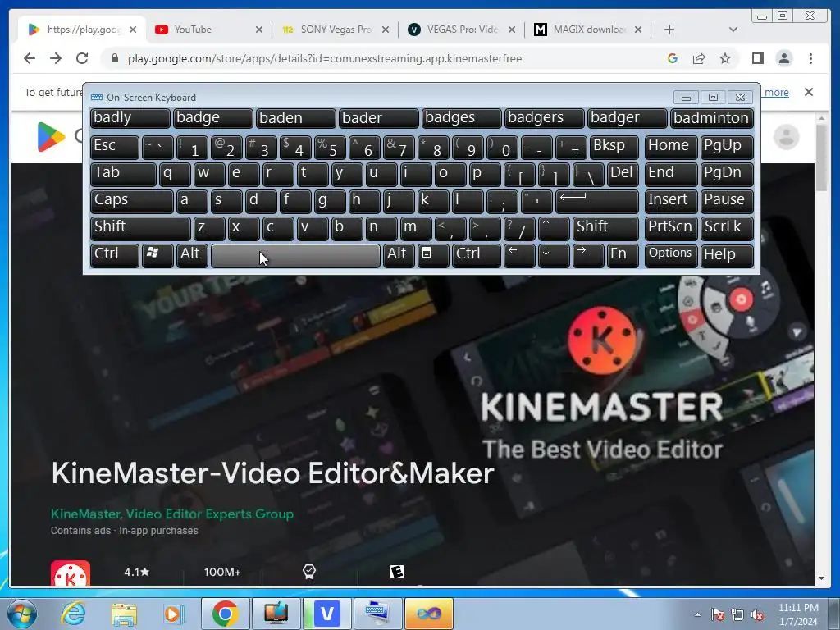Click Chrome icon in taskbar

point(225,614)
